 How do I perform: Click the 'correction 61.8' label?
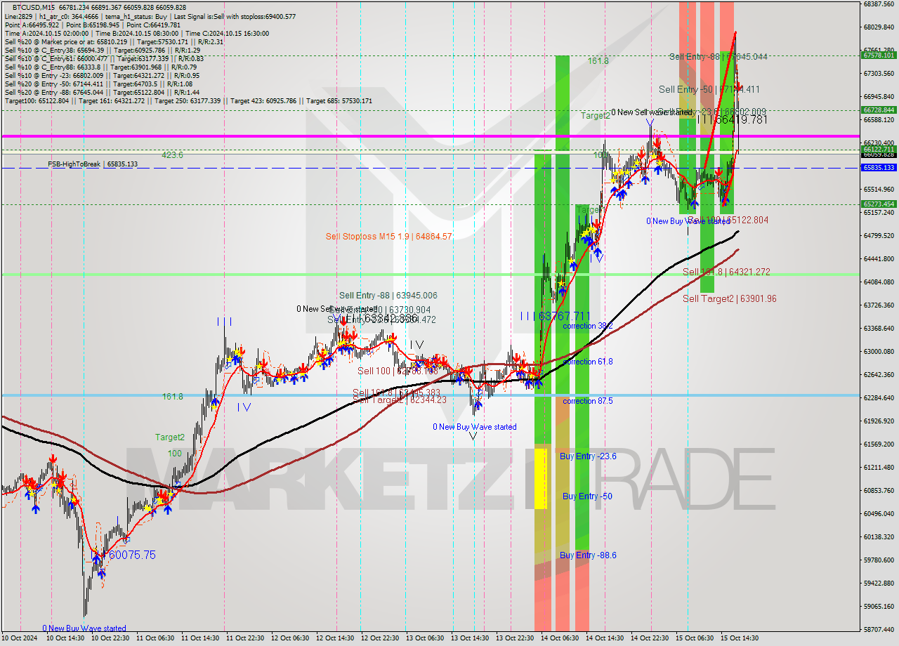[x=588, y=362]
